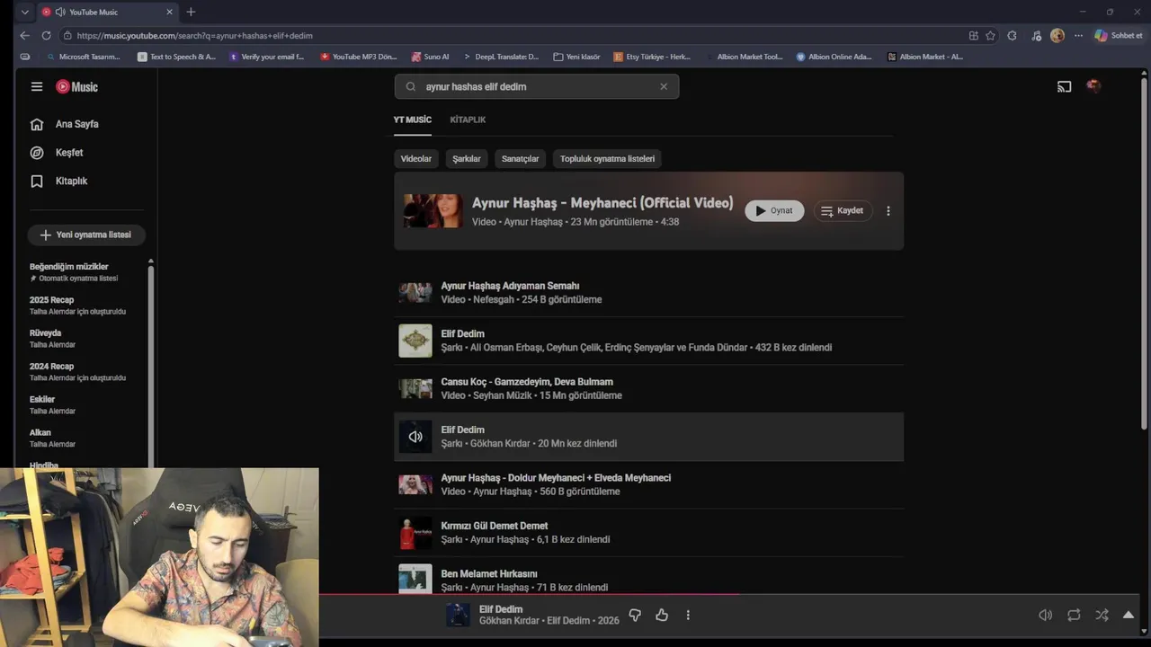Toggle the player volume icon

[x=1045, y=616]
